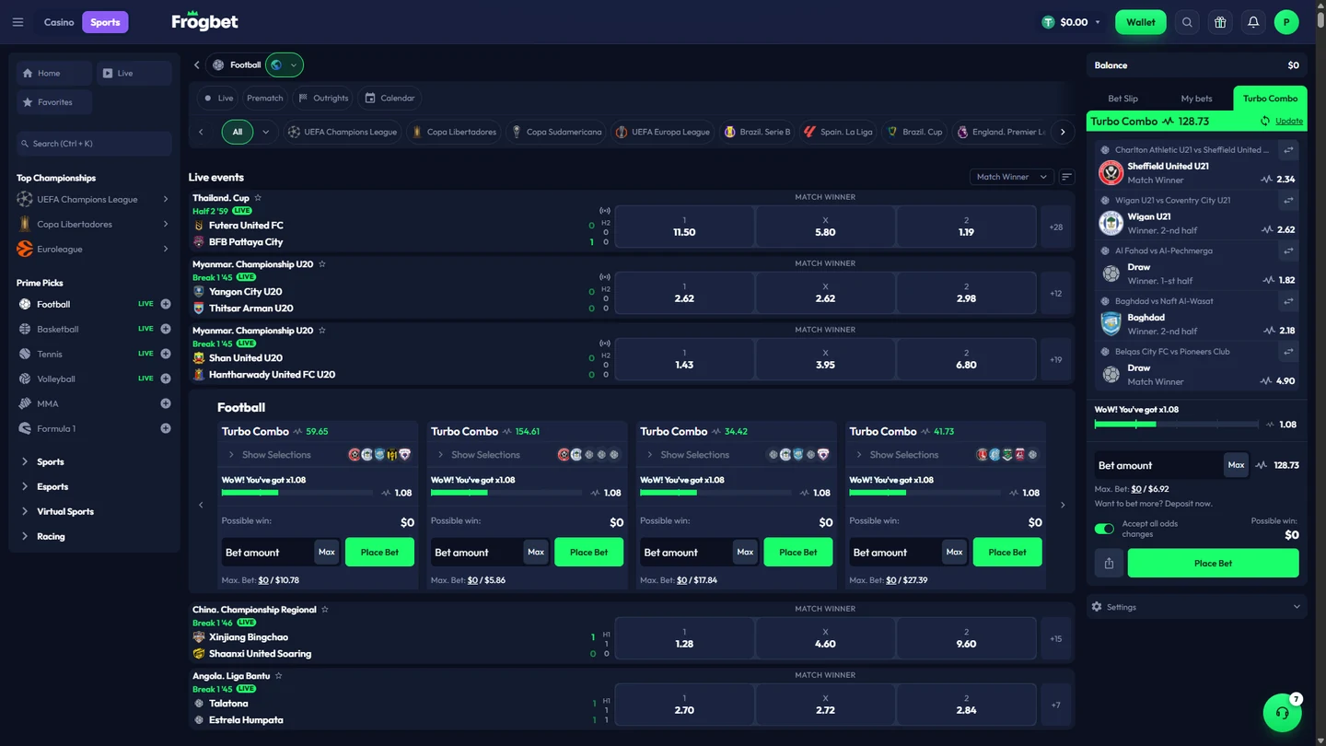Star the Shan United U20 match
The width and height of the screenshot is (1326, 746).
click(x=322, y=331)
